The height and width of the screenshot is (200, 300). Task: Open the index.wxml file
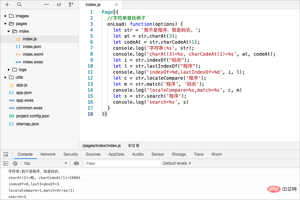[x=33, y=54]
